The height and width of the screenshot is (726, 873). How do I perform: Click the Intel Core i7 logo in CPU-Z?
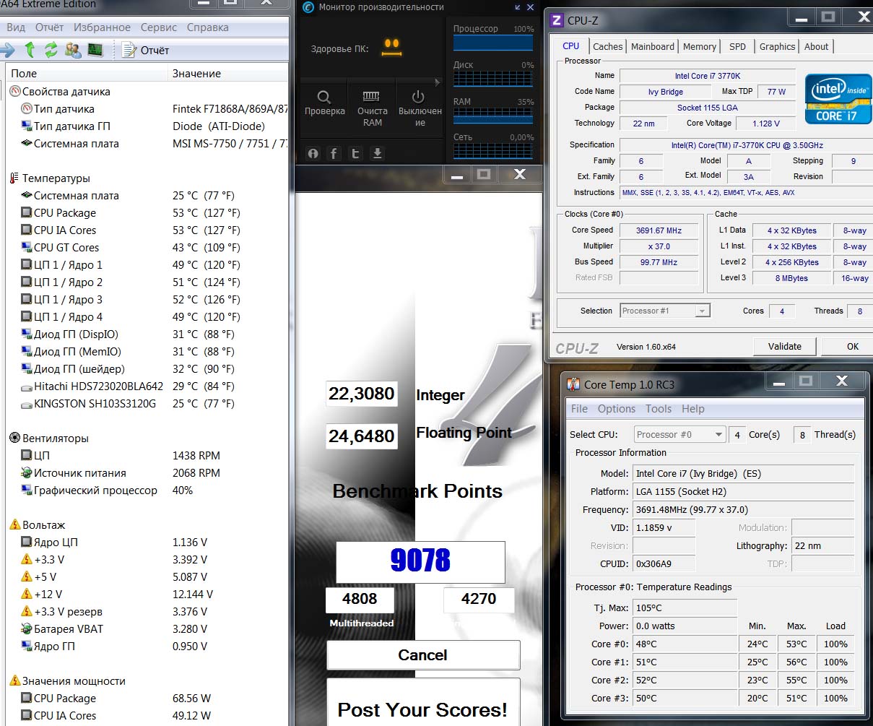pyautogui.click(x=838, y=98)
